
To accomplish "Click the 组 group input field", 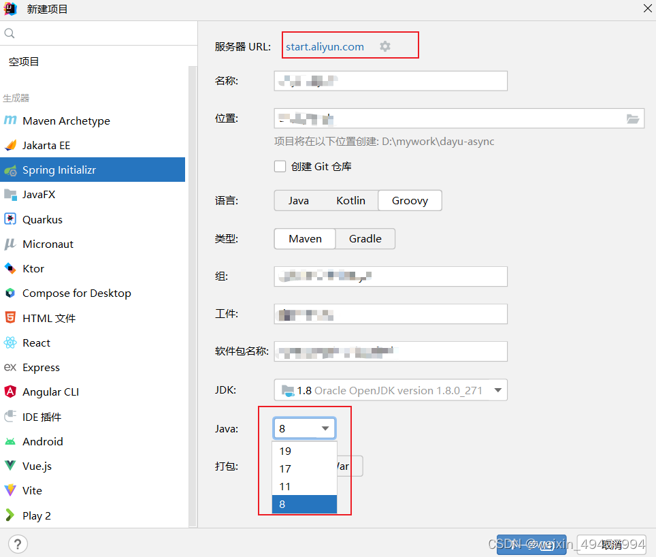I will click(x=391, y=276).
